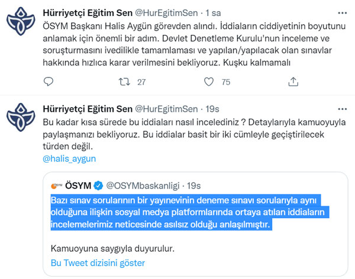Click the highlighted ÖSYM quoted tweet text
The height and width of the screenshot is (279, 355).
point(190,212)
